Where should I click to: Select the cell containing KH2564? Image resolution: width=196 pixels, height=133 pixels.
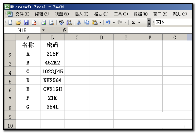pyautogui.click(x=52, y=80)
